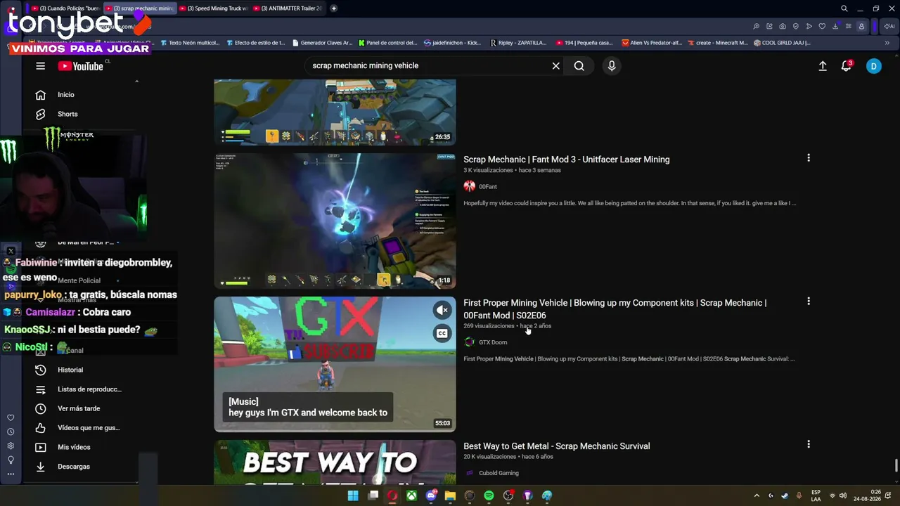Open the volume control in system tray
The width and height of the screenshot is (900, 506).
coord(842,495)
